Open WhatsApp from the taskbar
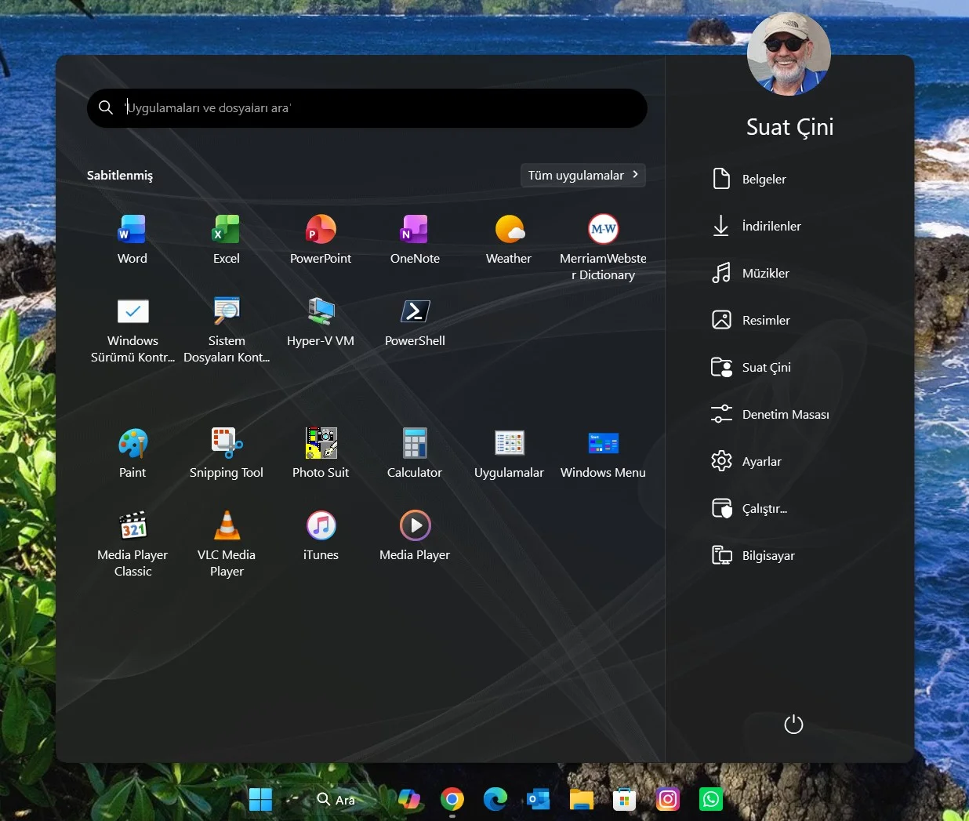969x821 pixels. pyautogui.click(x=710, y=799)
